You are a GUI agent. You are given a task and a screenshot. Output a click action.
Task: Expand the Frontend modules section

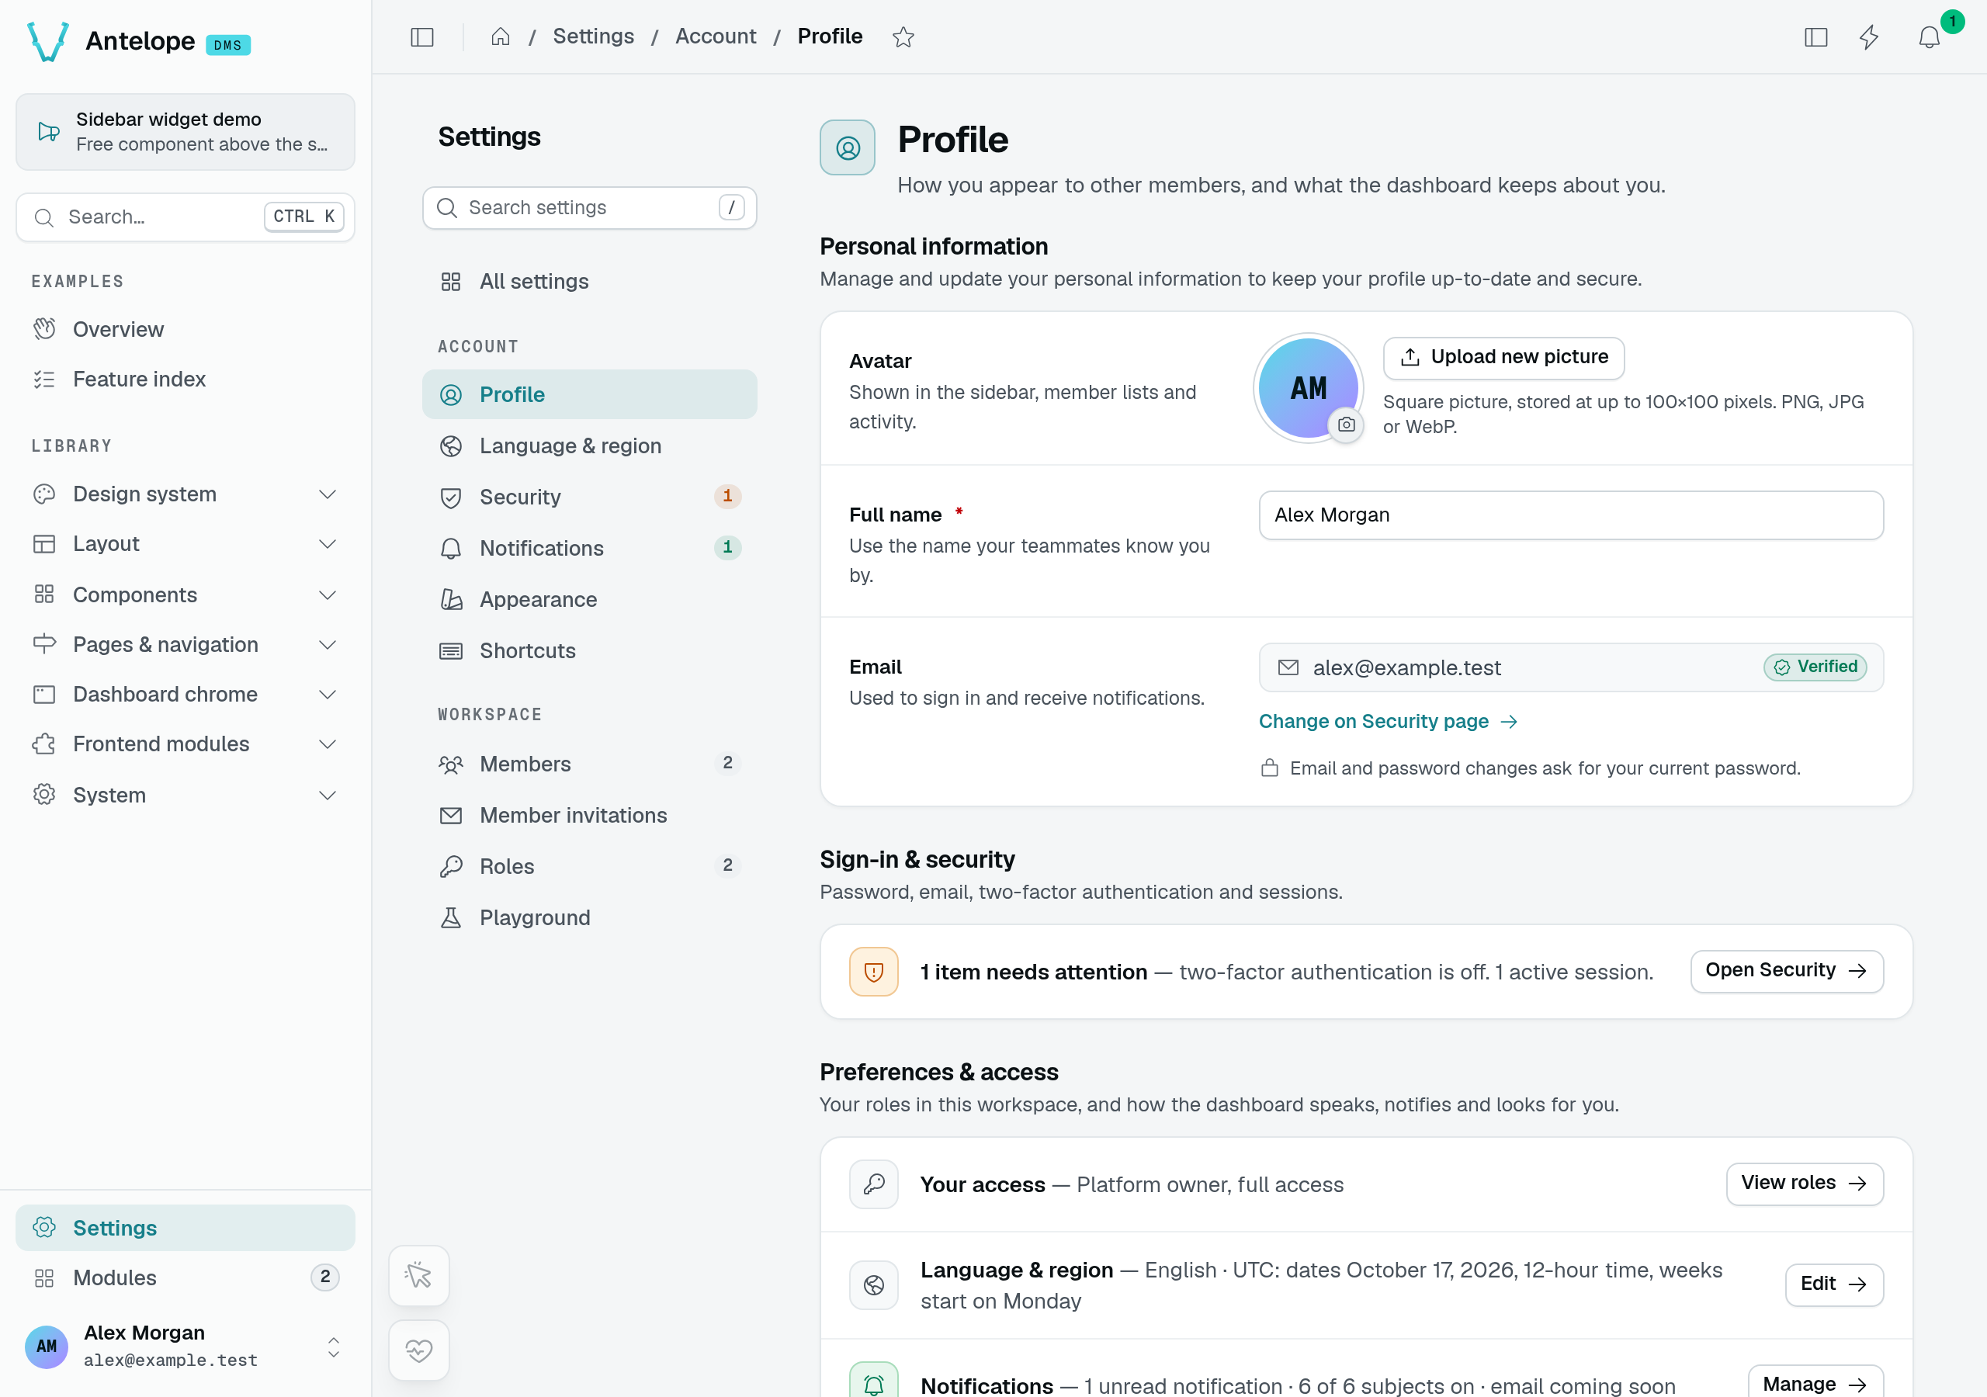[x=186, y=744]
